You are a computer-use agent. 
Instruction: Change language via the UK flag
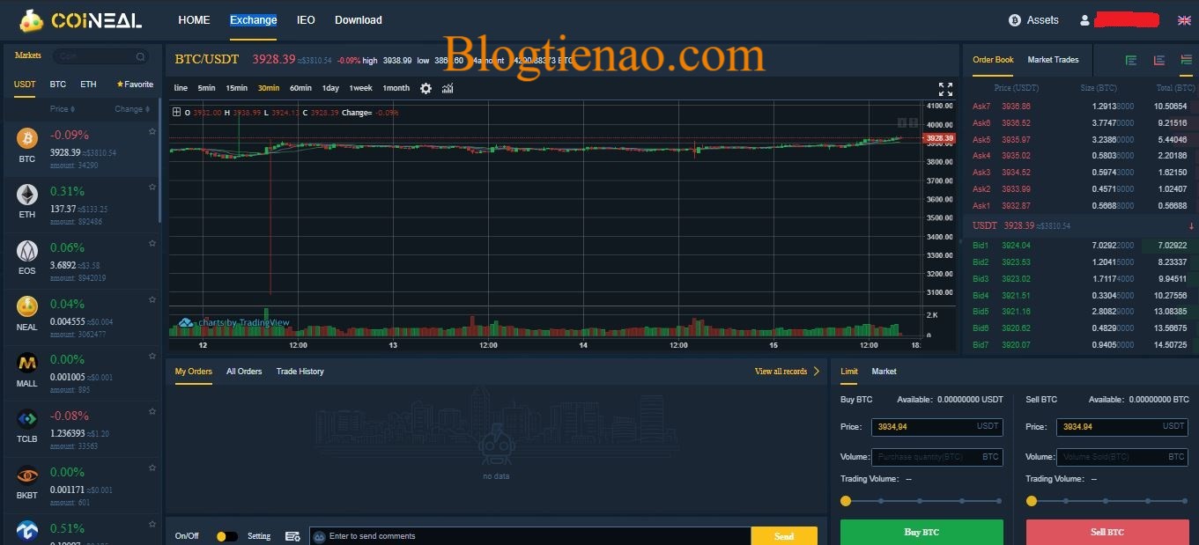[x=1184, y=20]
